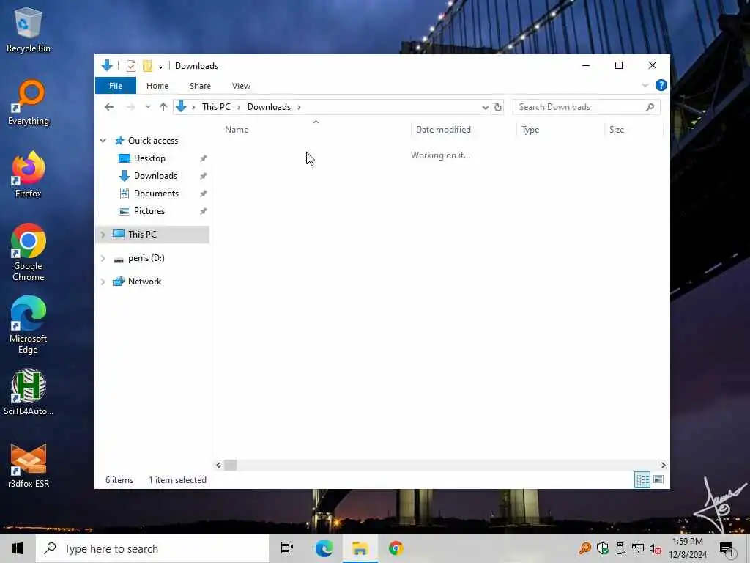
Task: Expand the This PC tree node
Action: 103,235
